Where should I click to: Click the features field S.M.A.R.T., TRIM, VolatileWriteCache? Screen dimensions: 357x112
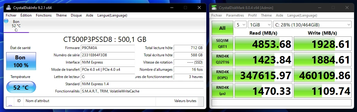(142, 91)
